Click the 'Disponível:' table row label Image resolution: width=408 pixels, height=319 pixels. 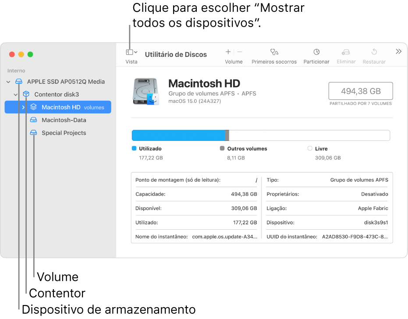pos(148,208)
